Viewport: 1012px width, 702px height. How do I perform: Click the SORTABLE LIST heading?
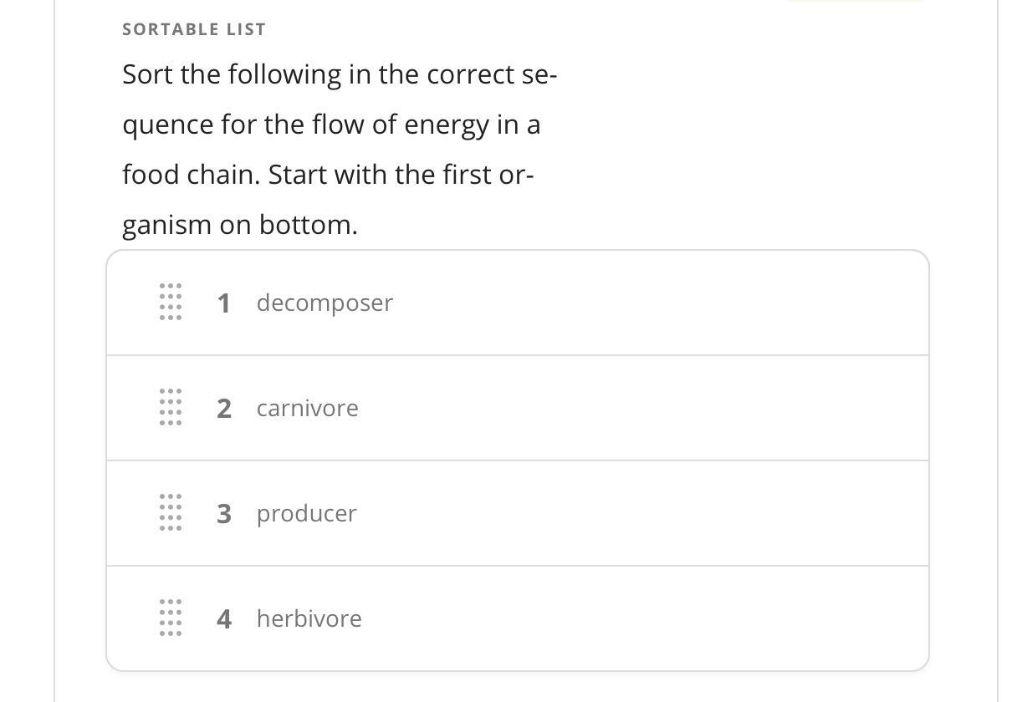tap(194, 29)
